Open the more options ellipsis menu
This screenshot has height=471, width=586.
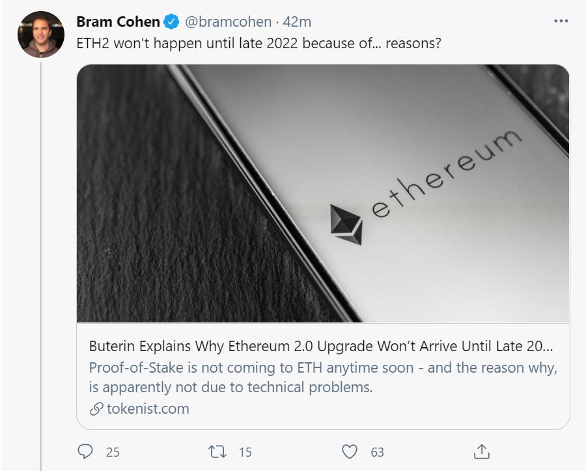click(x=561, y=21)
